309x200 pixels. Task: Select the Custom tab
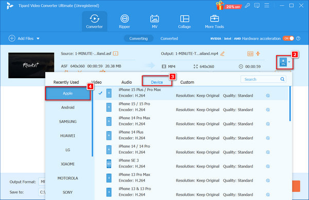[187, 82]
